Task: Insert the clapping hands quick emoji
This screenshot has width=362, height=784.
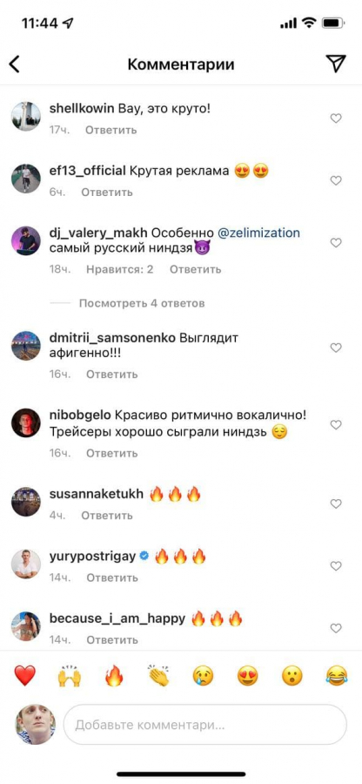Action: pyautogui.click(x=158, y=676)
